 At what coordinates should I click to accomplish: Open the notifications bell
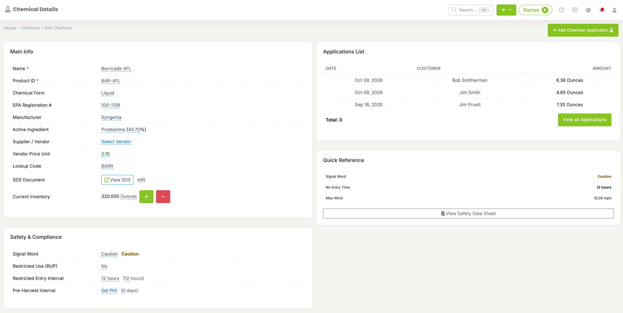(602, 10)
